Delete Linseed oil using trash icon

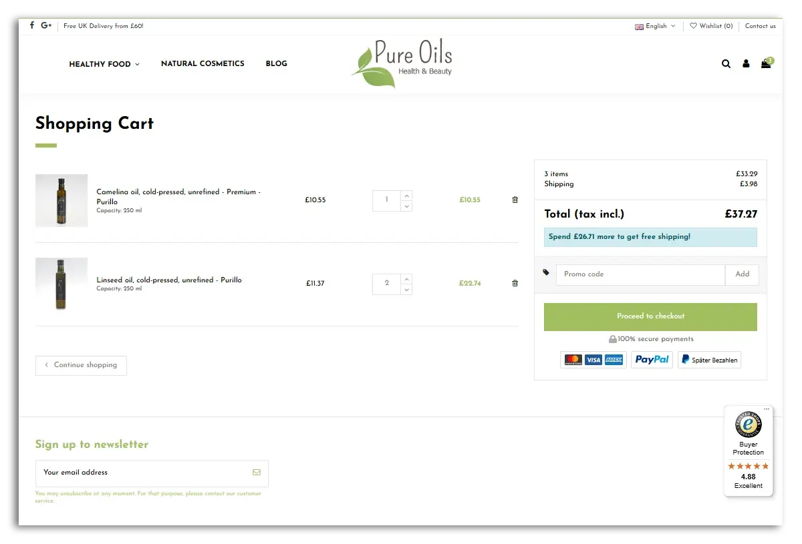coord(515,283)
